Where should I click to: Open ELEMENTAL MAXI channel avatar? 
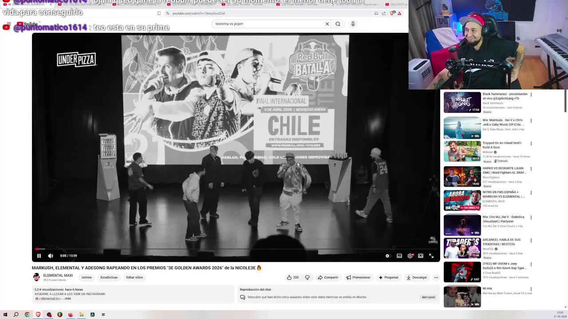tap(36, 277)
